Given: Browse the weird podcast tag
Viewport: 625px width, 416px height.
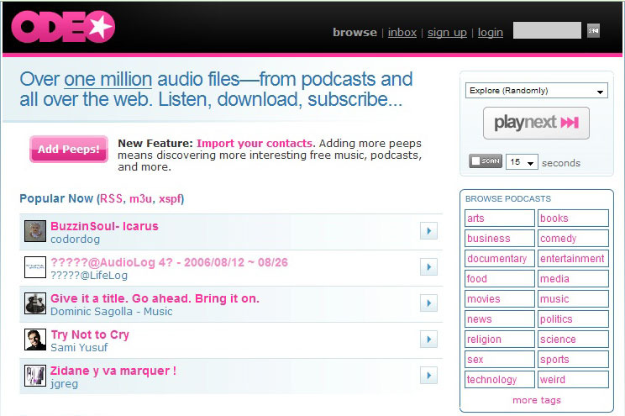Looking at the screenshot, I should pyautogui.click(x=573, y=379).
